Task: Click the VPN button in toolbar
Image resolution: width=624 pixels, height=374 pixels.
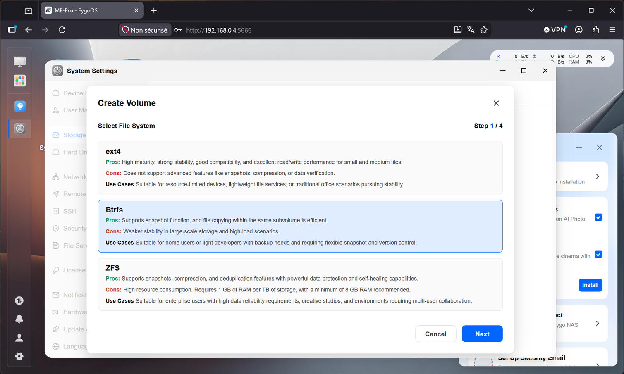Action: coord(555,30)
